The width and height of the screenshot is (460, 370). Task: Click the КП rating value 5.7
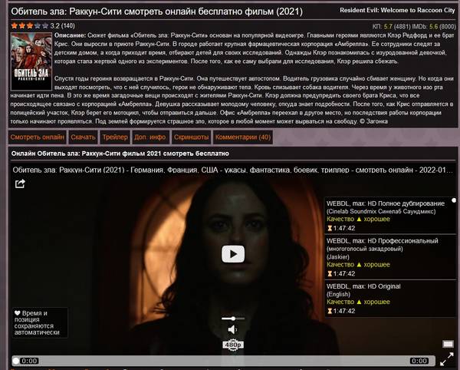tap(388, 27)
